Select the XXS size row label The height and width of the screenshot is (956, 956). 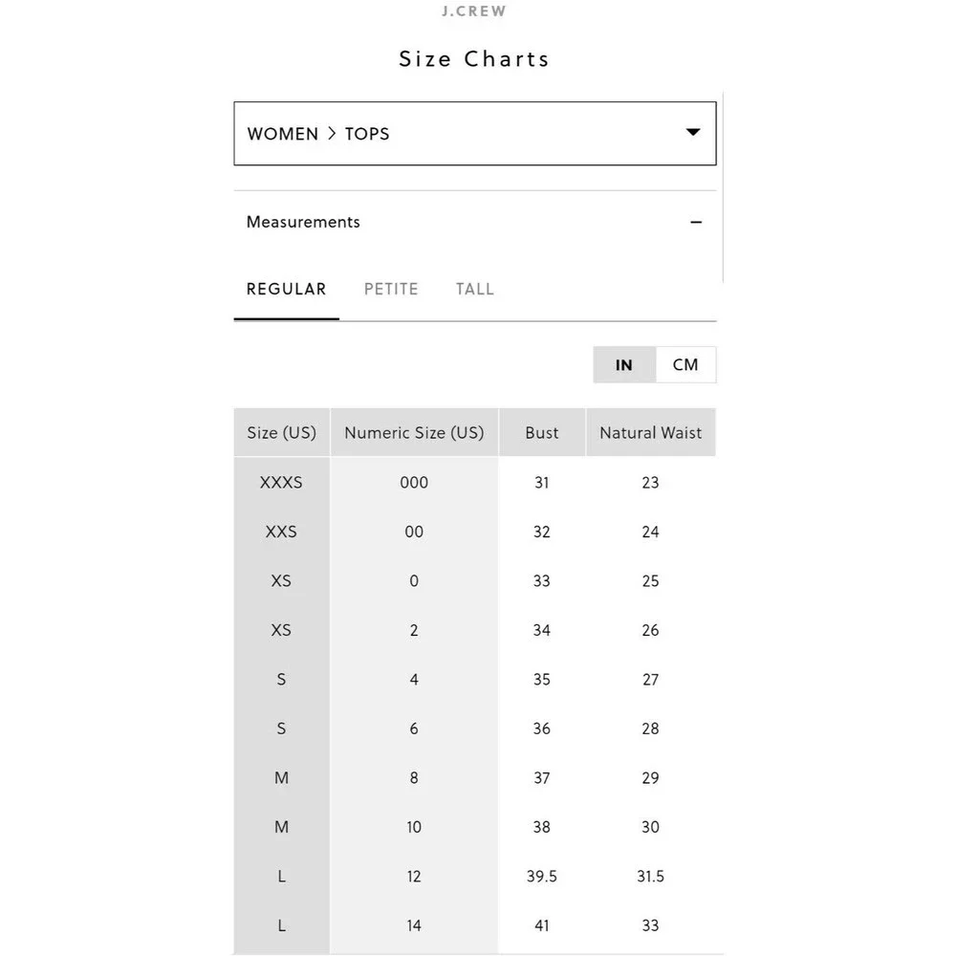[x=281, y=532]
